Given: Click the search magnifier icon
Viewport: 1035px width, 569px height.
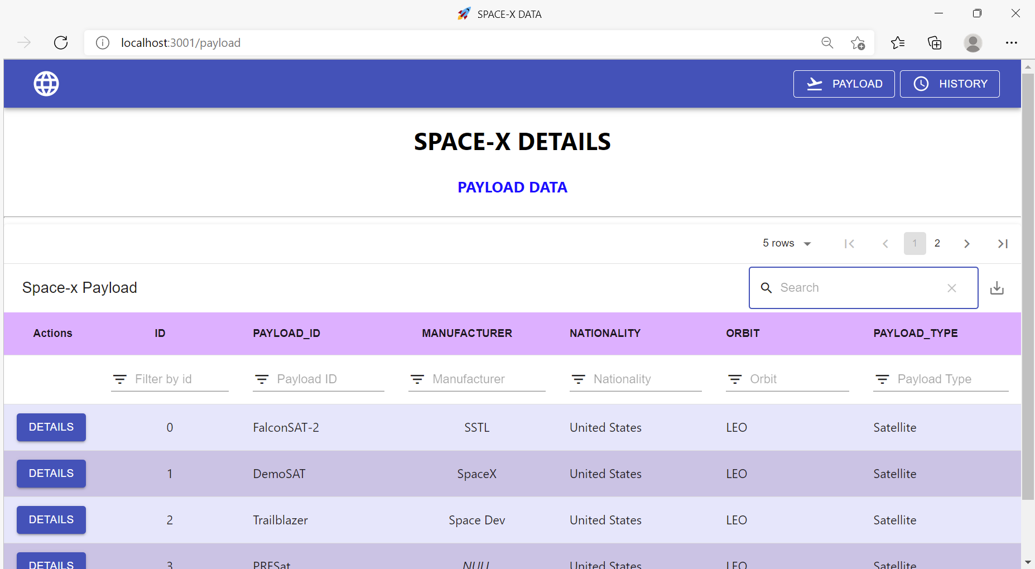Looking at the screenshot, I should pyautogui.click(x=767, y=288).
